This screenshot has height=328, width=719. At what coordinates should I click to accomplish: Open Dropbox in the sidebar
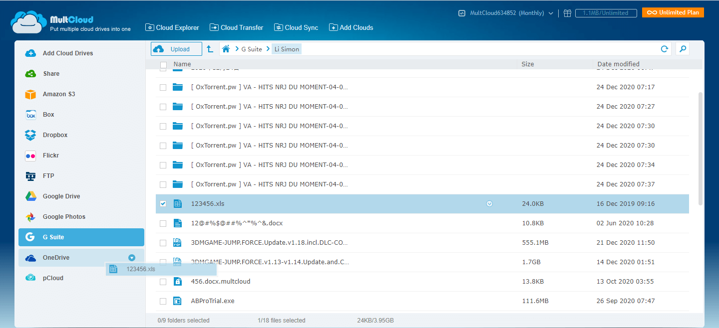click(x=55, y=135)
